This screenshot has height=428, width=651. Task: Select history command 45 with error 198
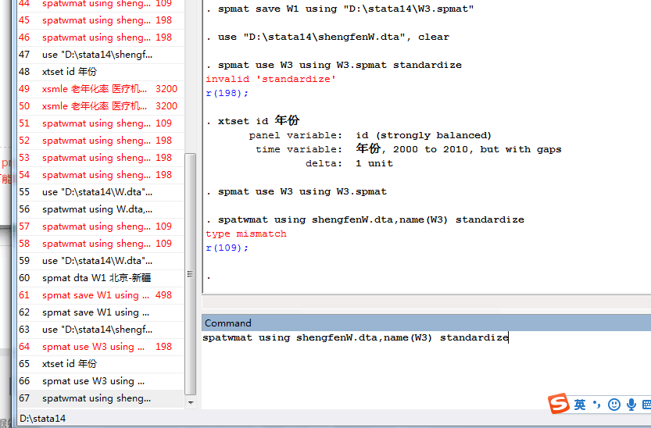101,20
